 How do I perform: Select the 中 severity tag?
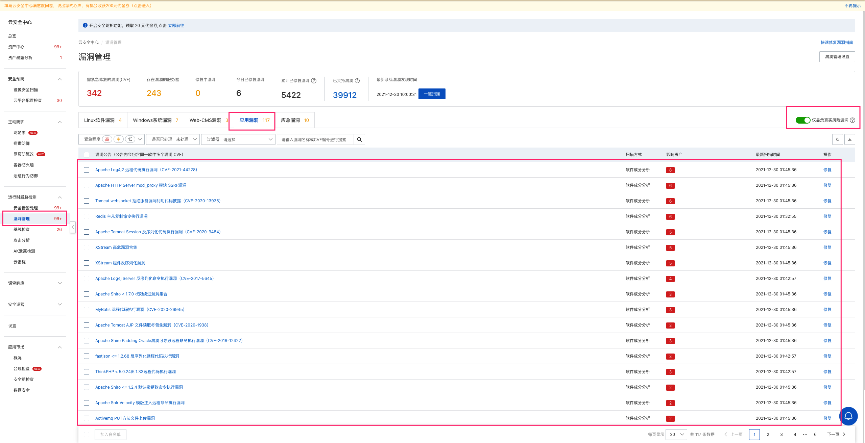119,139
